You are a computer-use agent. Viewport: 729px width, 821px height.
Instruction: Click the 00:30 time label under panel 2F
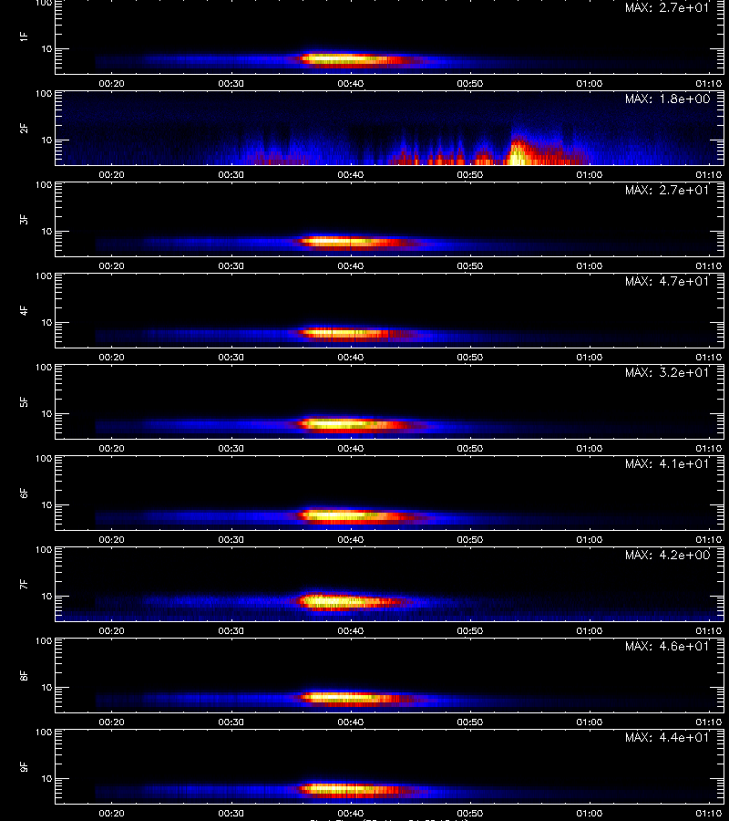pyautogui.click(x=231, y=174)
